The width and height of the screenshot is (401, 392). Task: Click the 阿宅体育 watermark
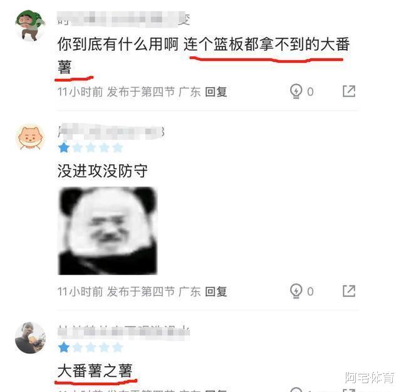pos(370,378)
